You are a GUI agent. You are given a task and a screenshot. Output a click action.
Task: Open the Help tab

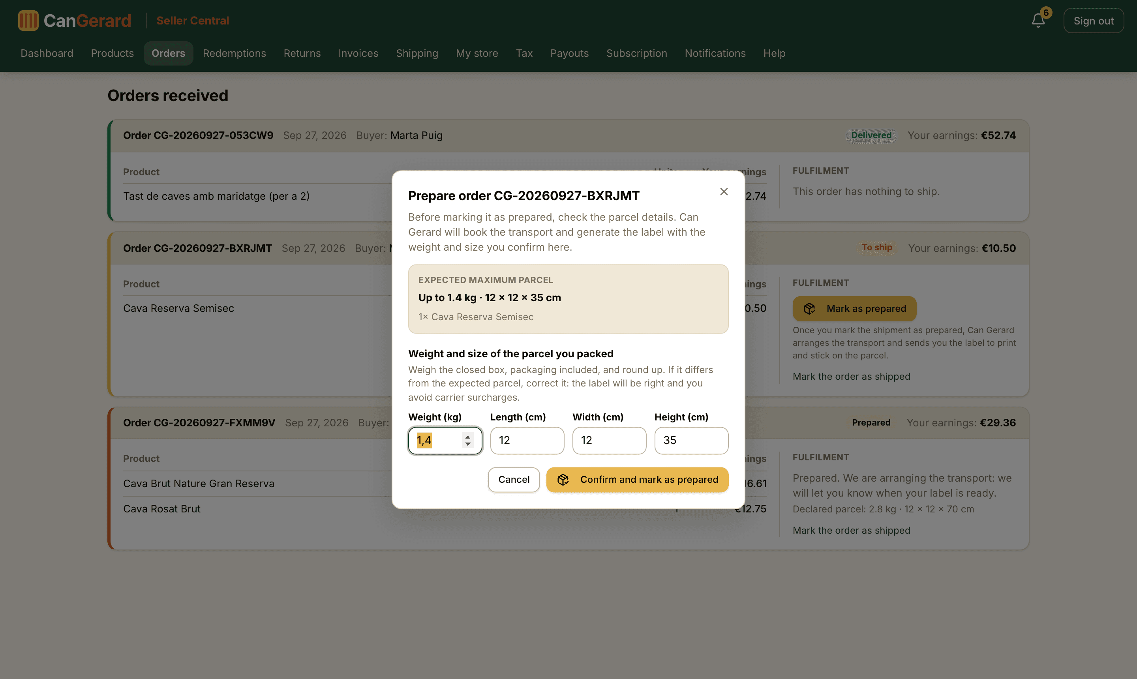(x=774, y=54)
